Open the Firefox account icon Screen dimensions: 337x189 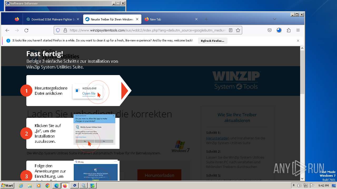279,30
